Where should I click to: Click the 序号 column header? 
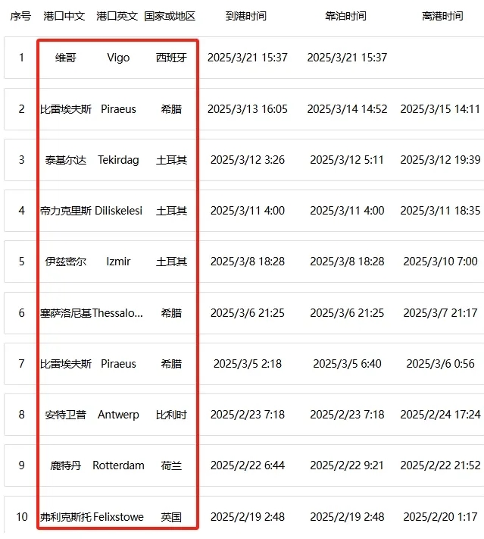(x=20, y=16)
